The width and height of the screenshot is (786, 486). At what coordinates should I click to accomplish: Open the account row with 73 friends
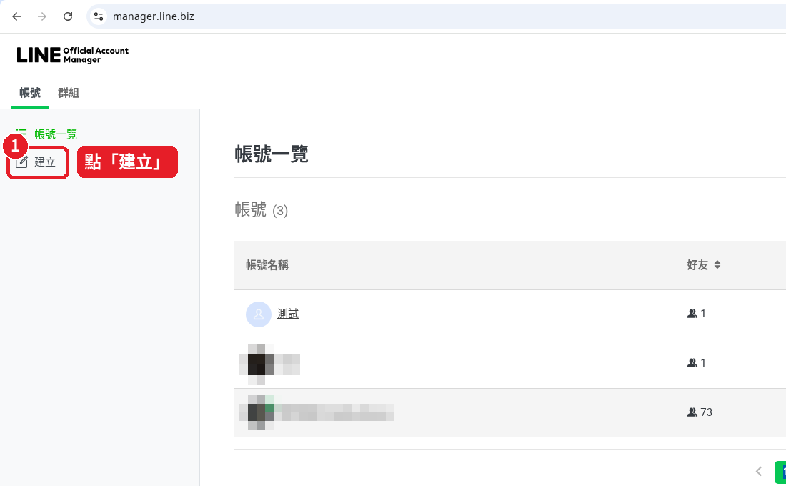(x=509, y=413)
